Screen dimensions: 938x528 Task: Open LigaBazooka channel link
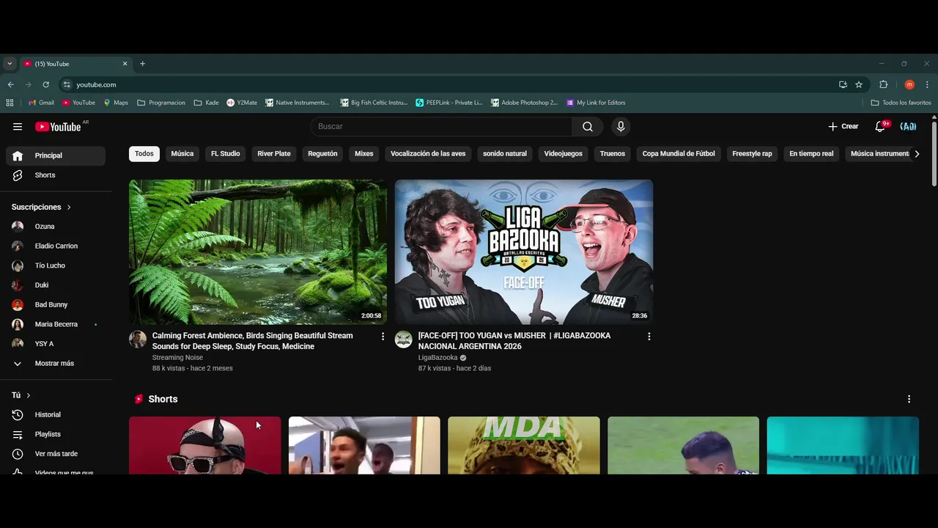[x=437, y=358]
